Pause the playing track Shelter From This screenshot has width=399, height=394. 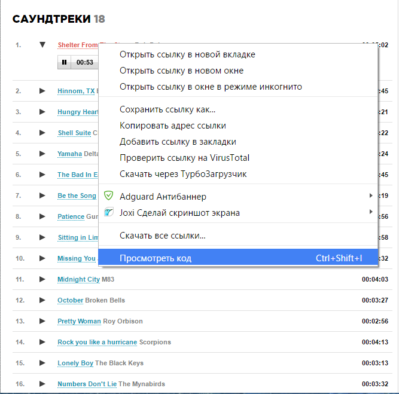point(64,62)
